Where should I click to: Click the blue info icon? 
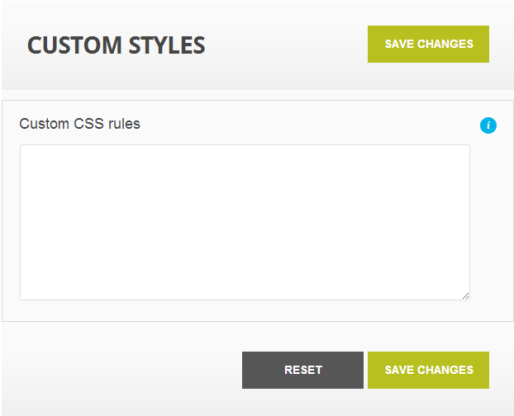tap(488, 125)
